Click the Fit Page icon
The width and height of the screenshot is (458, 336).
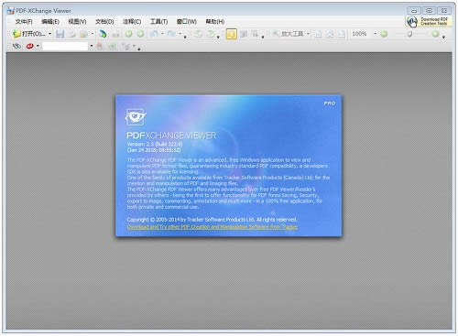(x=330, y=34)
